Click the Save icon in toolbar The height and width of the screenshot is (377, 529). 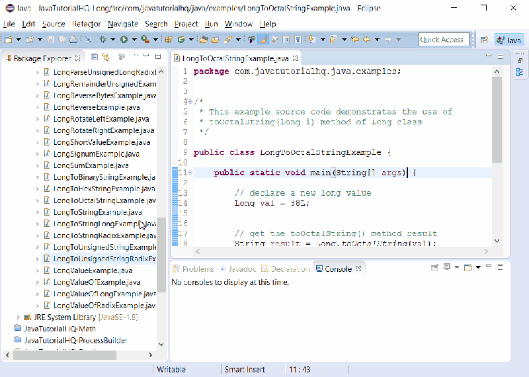coord(51,40)
